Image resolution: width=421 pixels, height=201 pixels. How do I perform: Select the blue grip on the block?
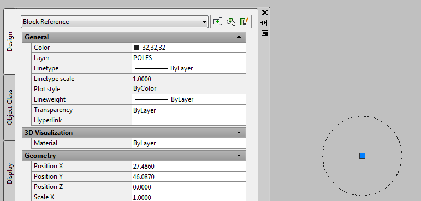coord(362,156)
